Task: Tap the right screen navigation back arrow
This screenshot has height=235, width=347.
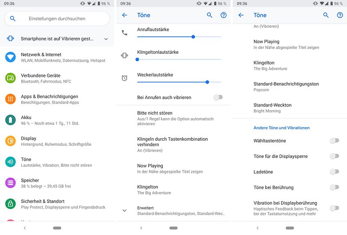Action: point(257,228)
